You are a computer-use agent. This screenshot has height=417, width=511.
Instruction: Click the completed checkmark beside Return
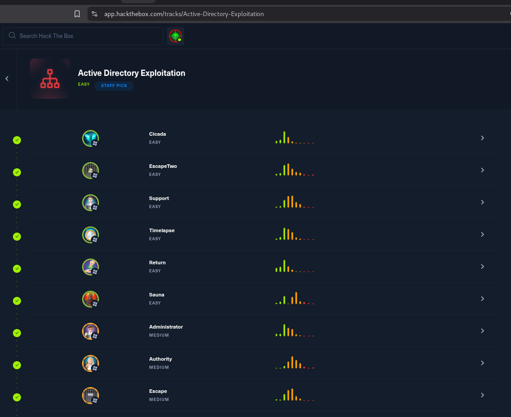pos(17,269)
